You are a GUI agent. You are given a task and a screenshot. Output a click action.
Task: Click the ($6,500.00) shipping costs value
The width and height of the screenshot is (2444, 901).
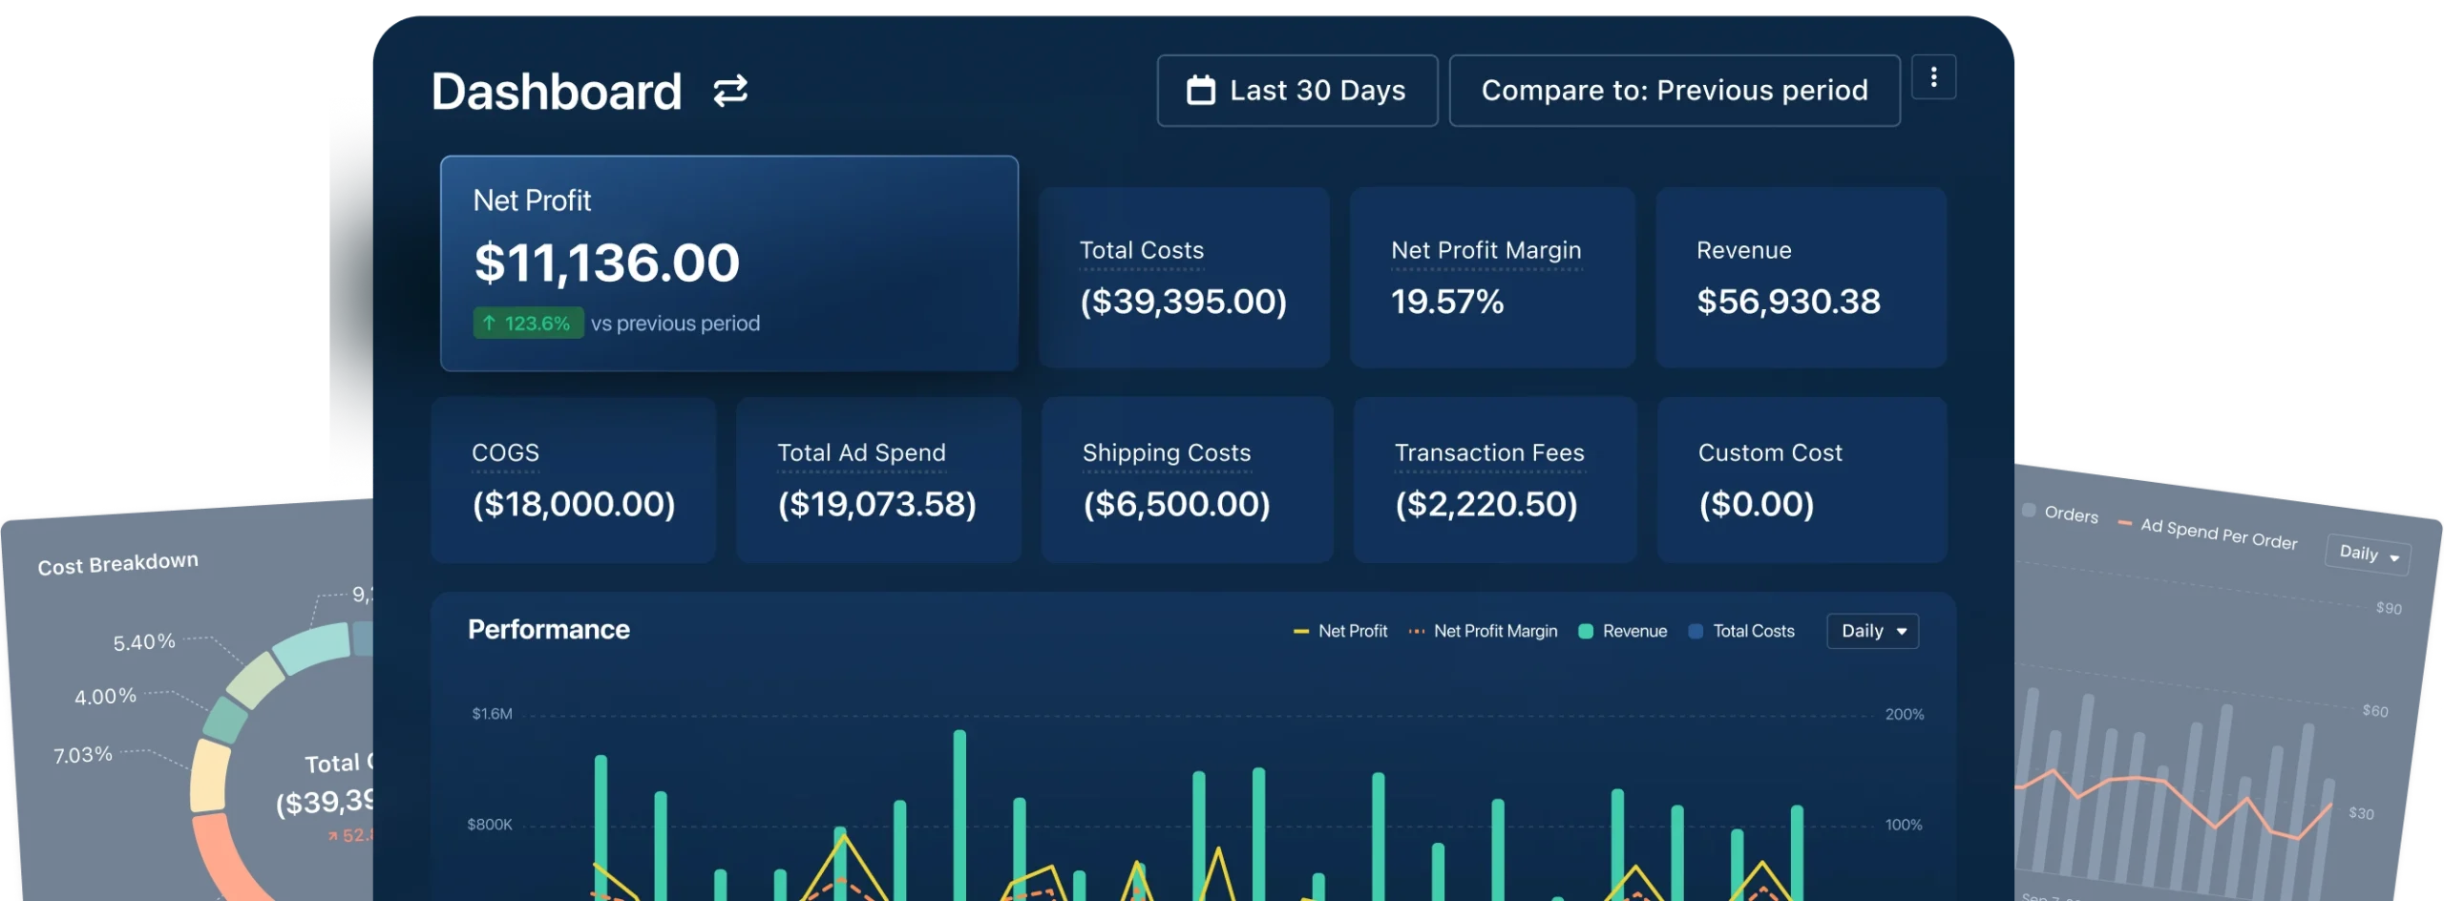(x=1177, y=504)
